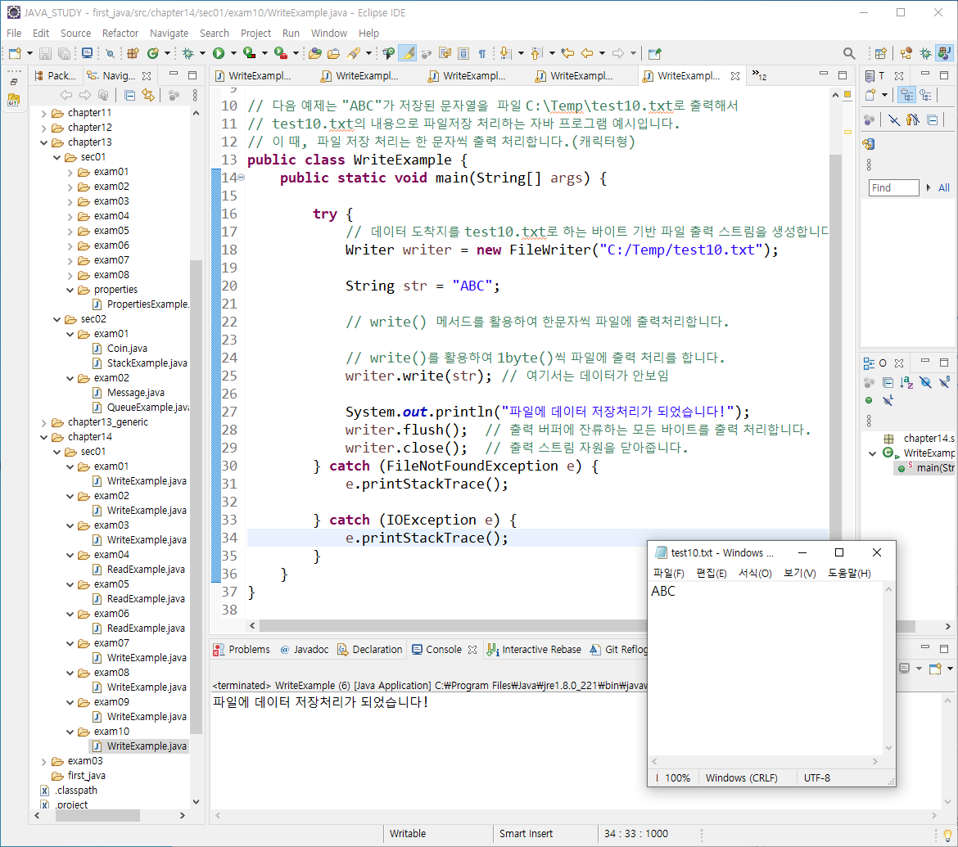Viewport: 958px width, 847px height.
Task: Toggle Hide Non-Public Members in Outline
Action: click(x=869, y=401)
